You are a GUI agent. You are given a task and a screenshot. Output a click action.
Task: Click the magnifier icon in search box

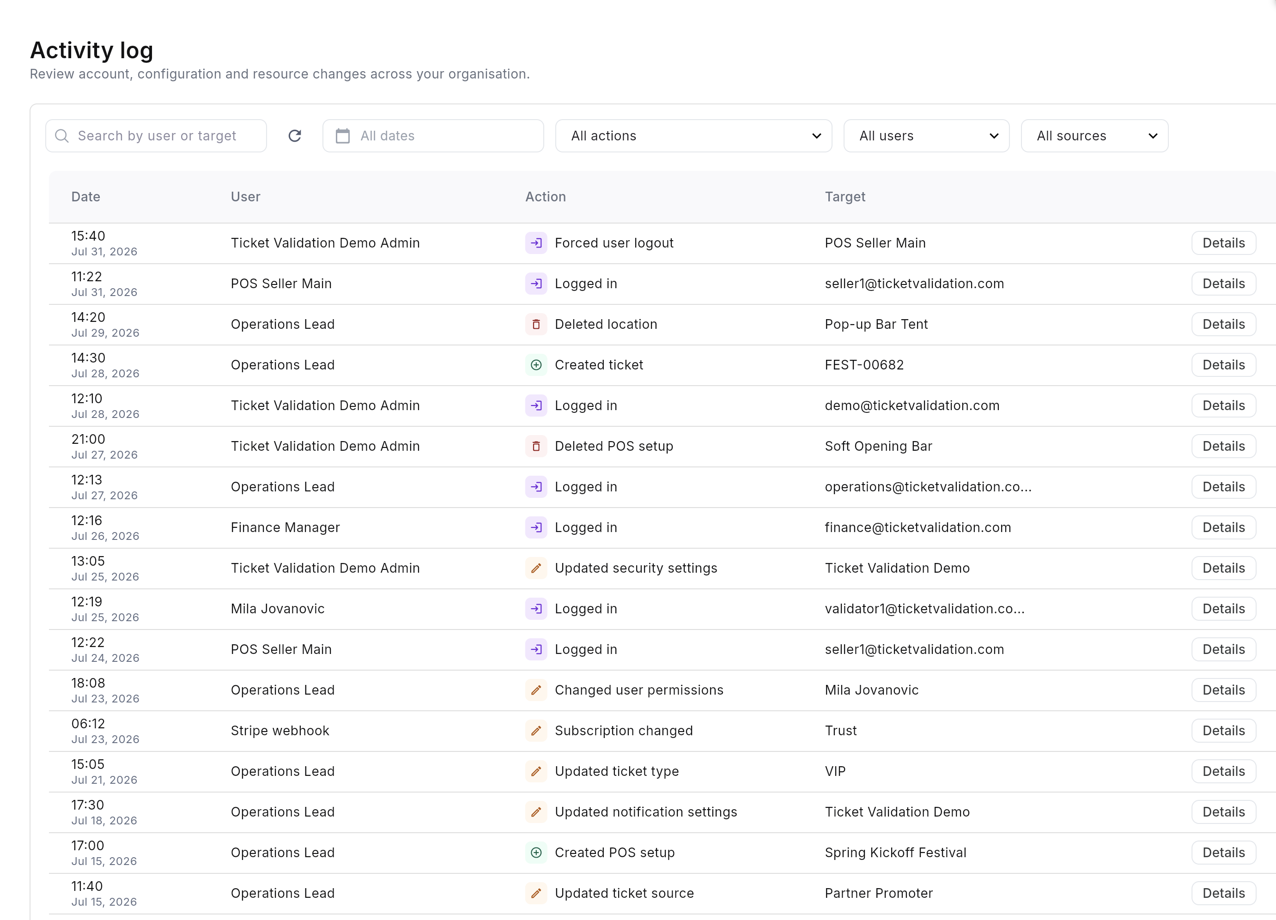pos(62,136)
